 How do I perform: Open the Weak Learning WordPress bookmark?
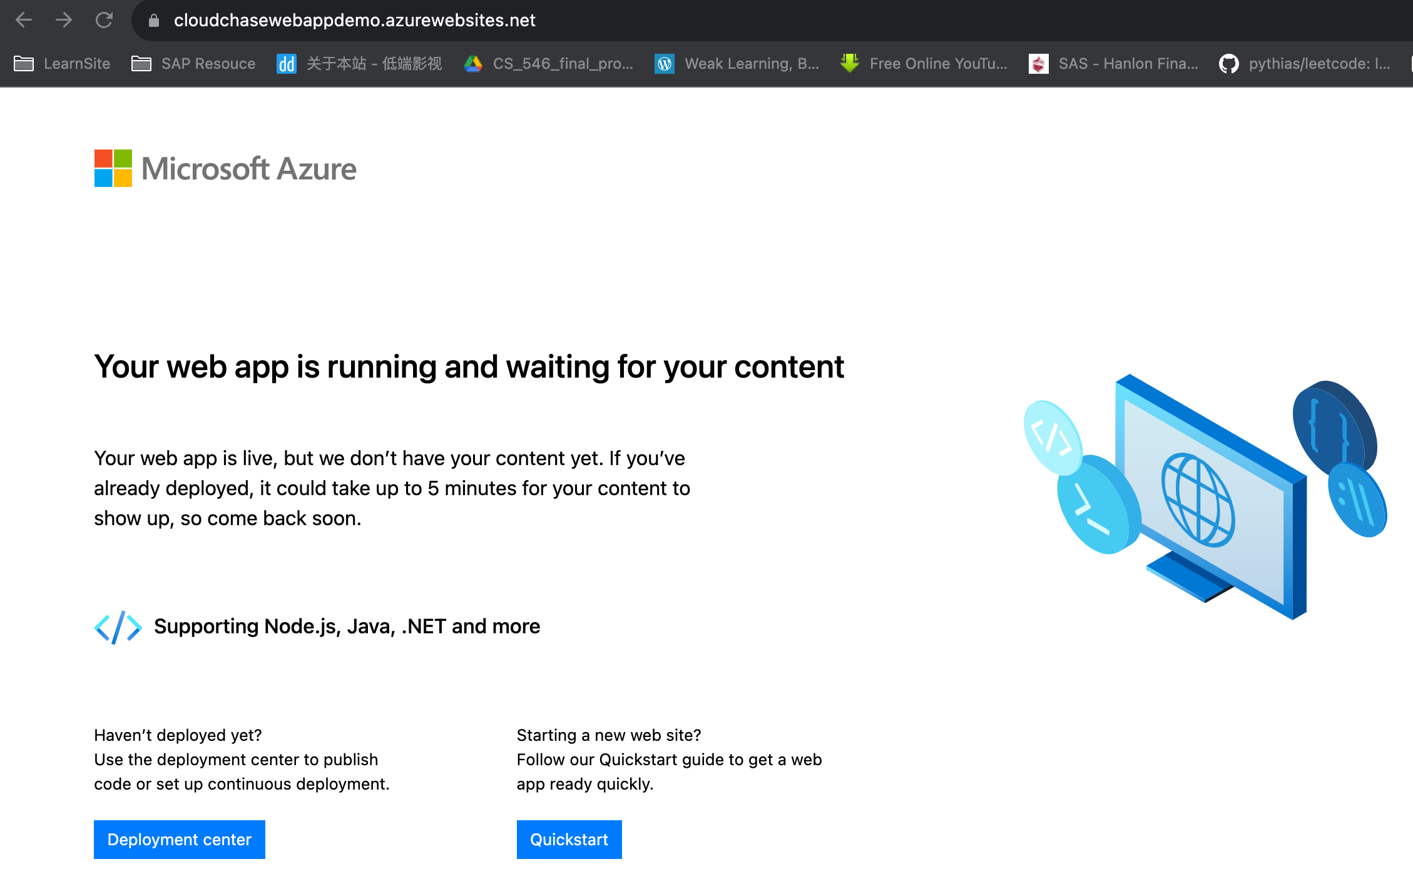(x=737, y=64)
